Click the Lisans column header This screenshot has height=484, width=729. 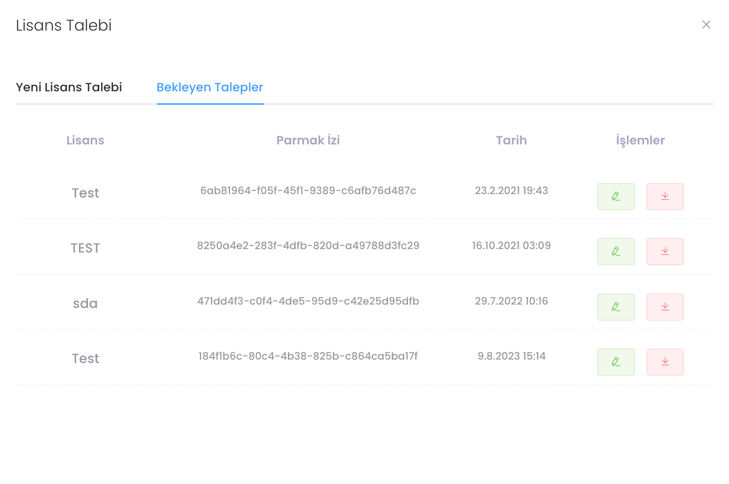click(85, 140)
